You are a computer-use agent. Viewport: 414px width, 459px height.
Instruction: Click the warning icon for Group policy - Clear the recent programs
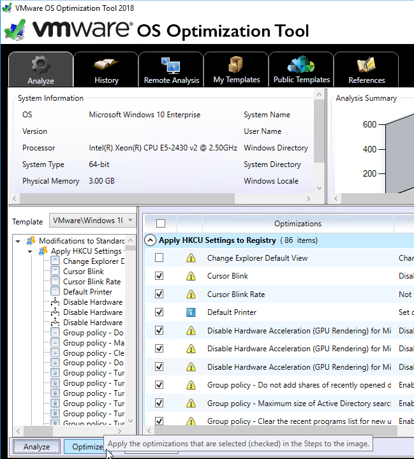(x=191, y=421)
